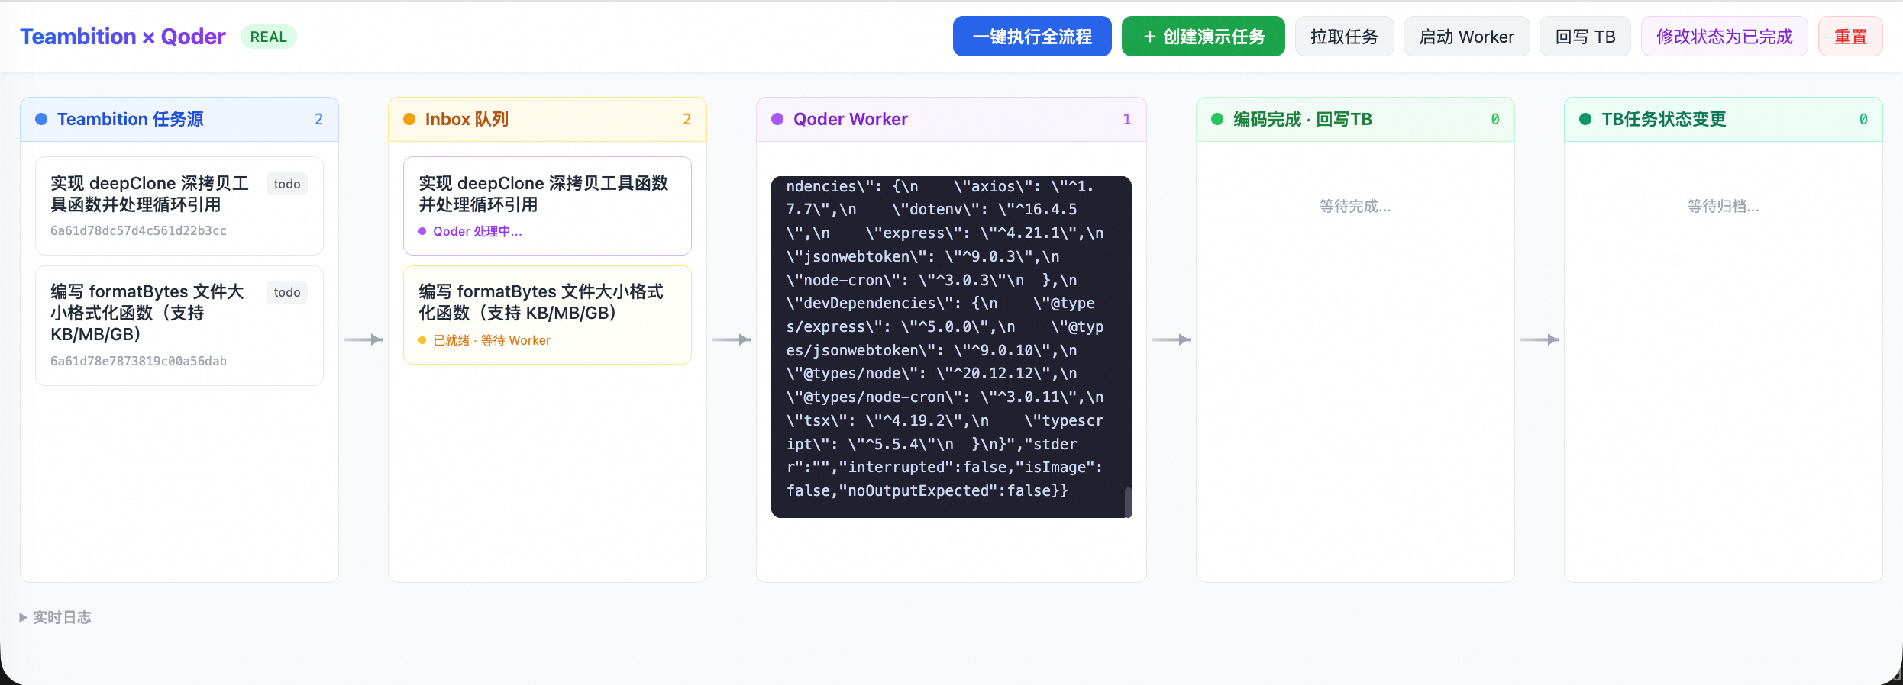The height and width of the screenshot is (685, 1903).
Task: Click task ID 6a61d78e7873819c00a56dab
Action: [x=138, y=361]
